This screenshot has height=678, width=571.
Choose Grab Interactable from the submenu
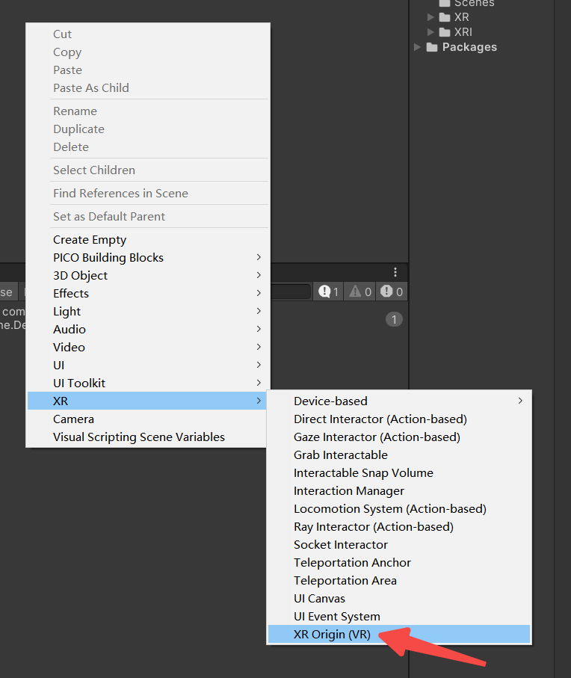341,454
